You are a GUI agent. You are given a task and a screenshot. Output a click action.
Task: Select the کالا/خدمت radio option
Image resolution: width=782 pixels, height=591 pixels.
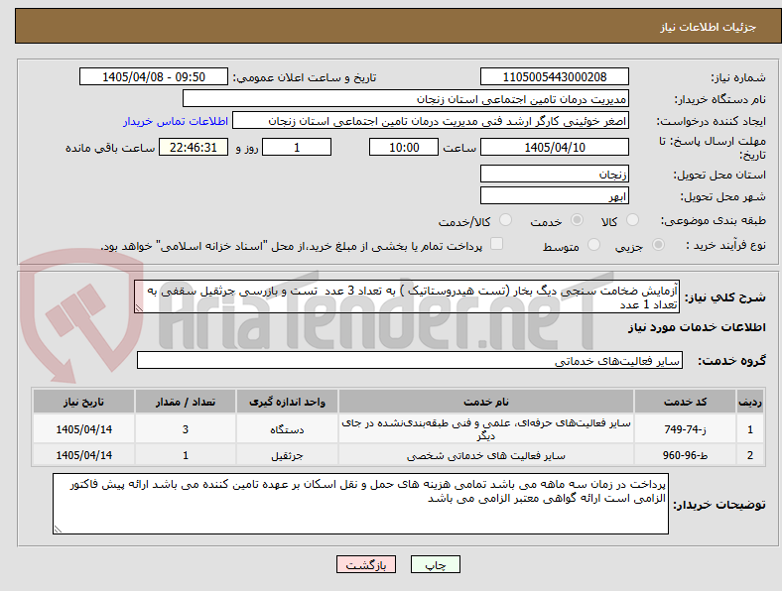(505, 220)
